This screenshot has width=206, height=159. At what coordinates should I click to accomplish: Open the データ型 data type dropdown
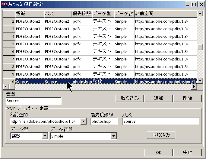(45, 136)
